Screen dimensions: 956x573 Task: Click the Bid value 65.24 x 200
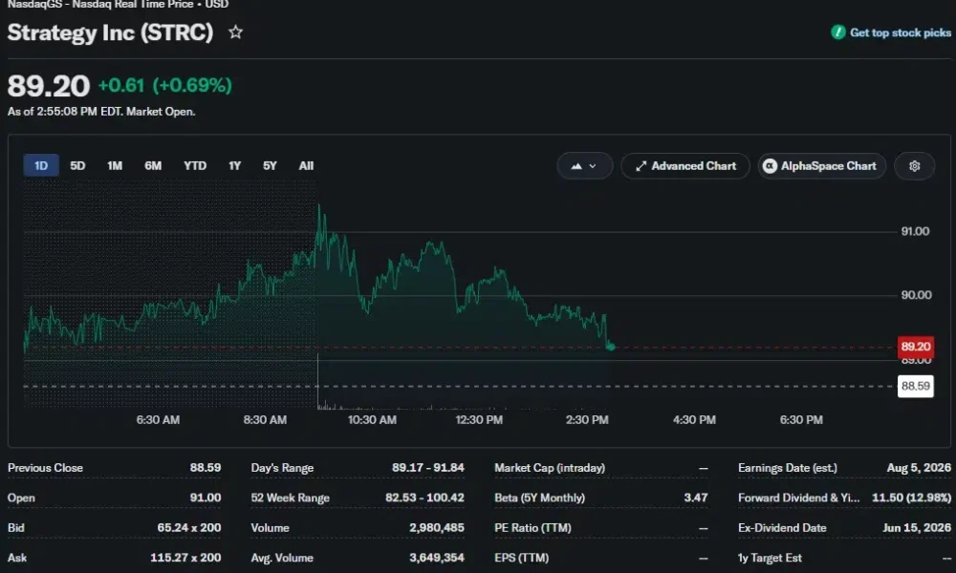point(189,527)
